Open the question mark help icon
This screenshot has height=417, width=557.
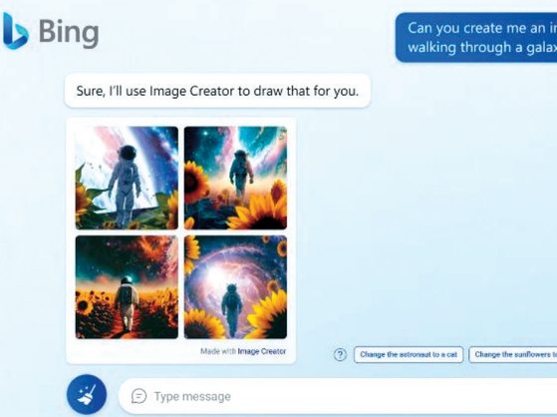coord(340,355)
